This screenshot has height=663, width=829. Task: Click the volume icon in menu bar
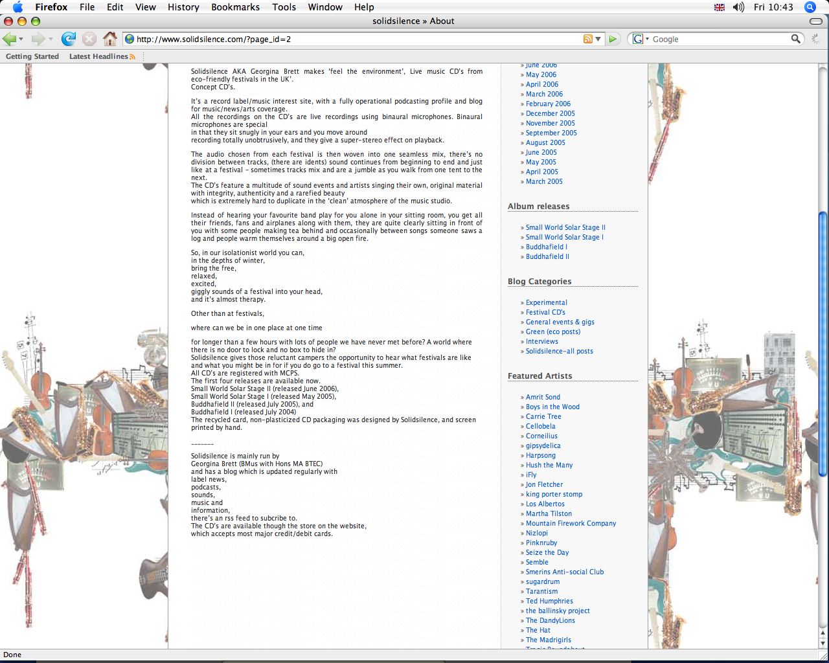[x=738, y=7]
